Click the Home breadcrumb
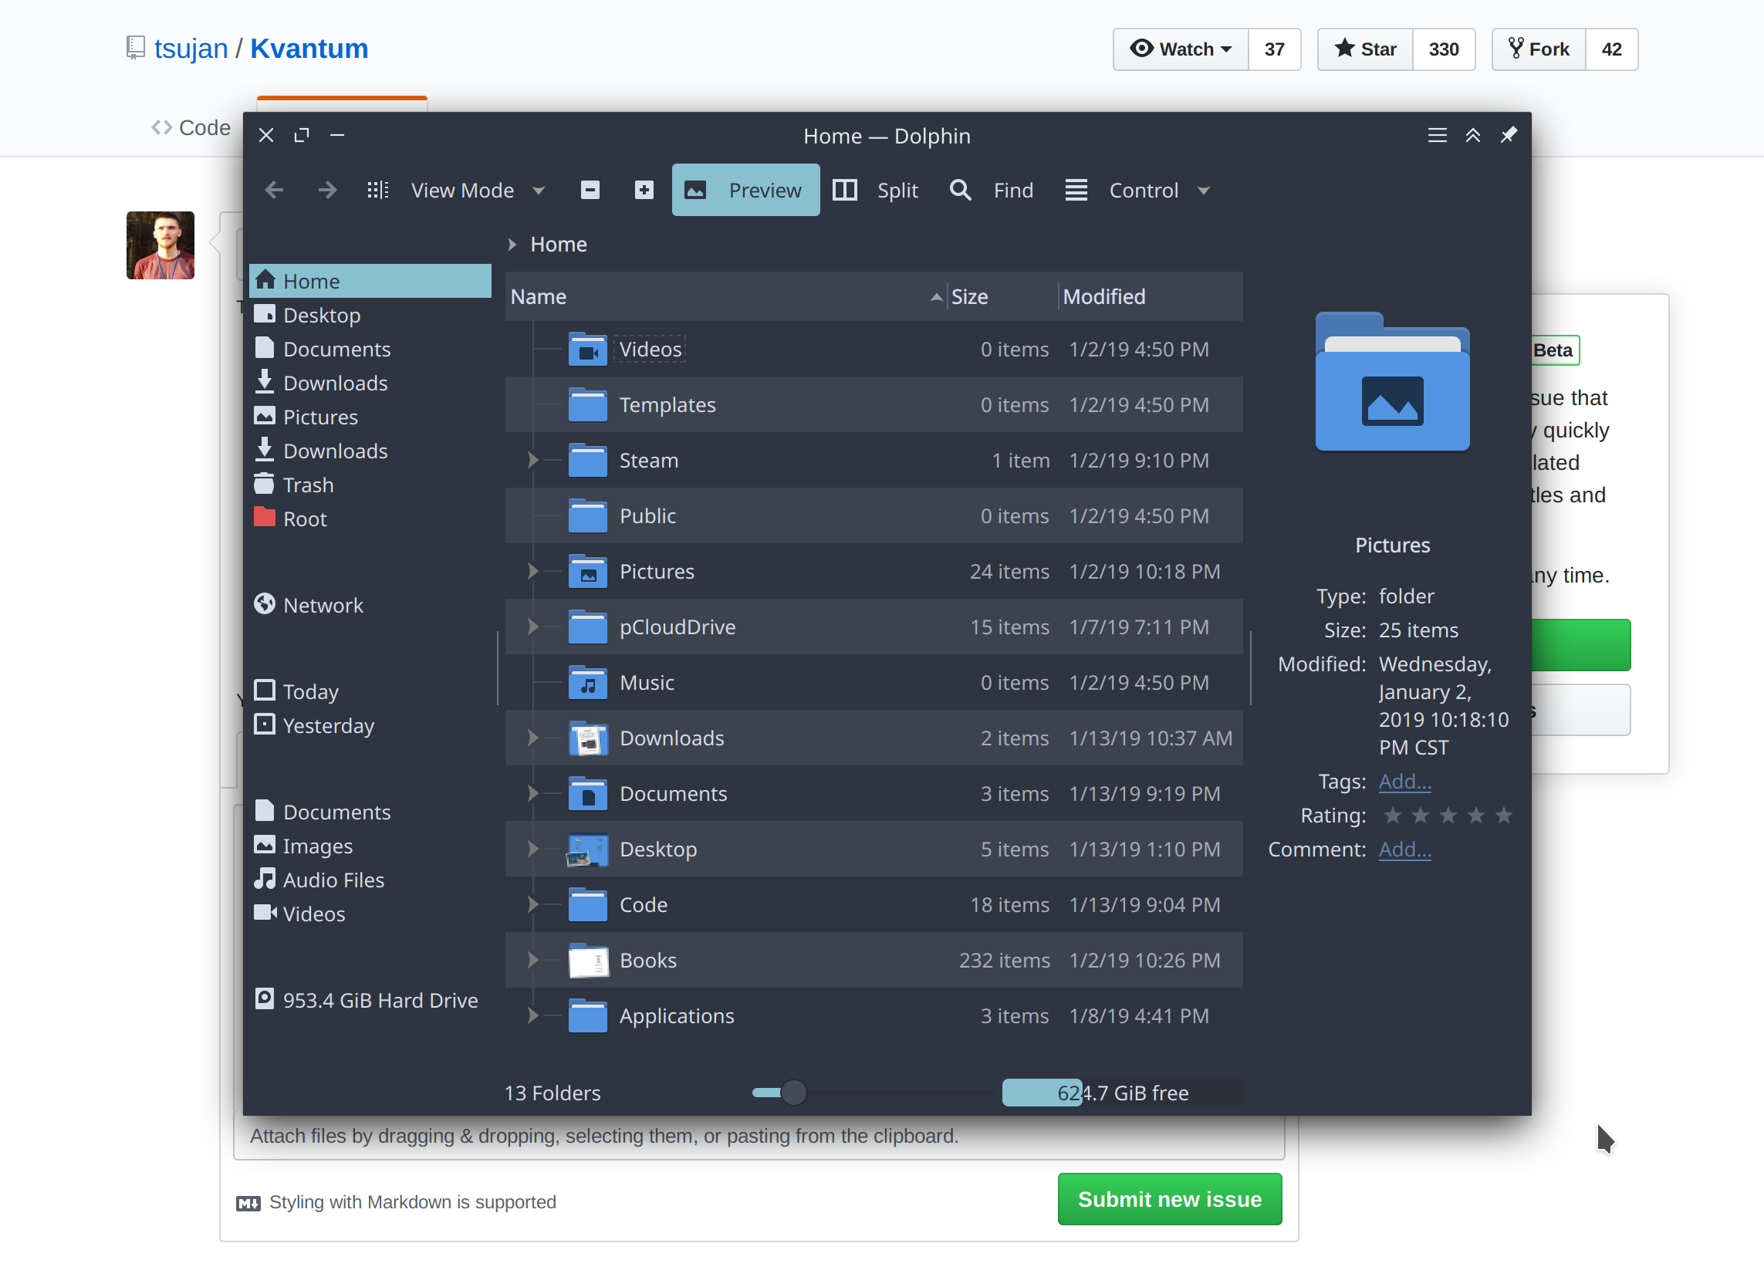1764x1287 pixels. pyautogui.click(x=558, y=244)
